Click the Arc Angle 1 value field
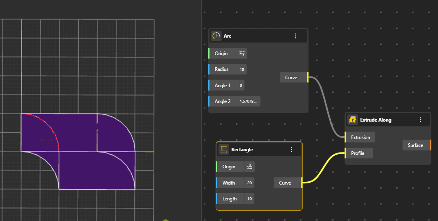The width and height of the screenshot is (438, 221). 241,86
